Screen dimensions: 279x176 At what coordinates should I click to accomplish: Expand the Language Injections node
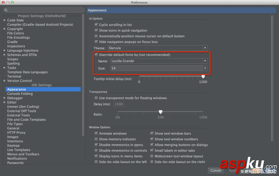tap(5, 50)
